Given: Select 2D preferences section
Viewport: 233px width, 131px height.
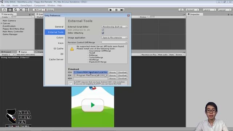Looking at the screenshot, I should [x=55, y=54].
